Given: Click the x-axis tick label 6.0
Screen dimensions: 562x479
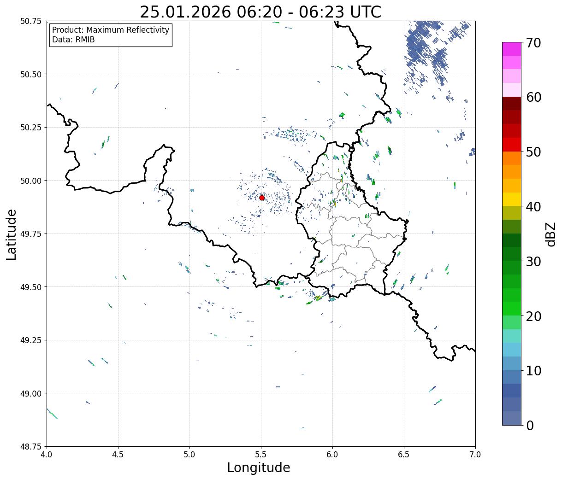Looking at the screenshot, I should click(x=332, y=455).
